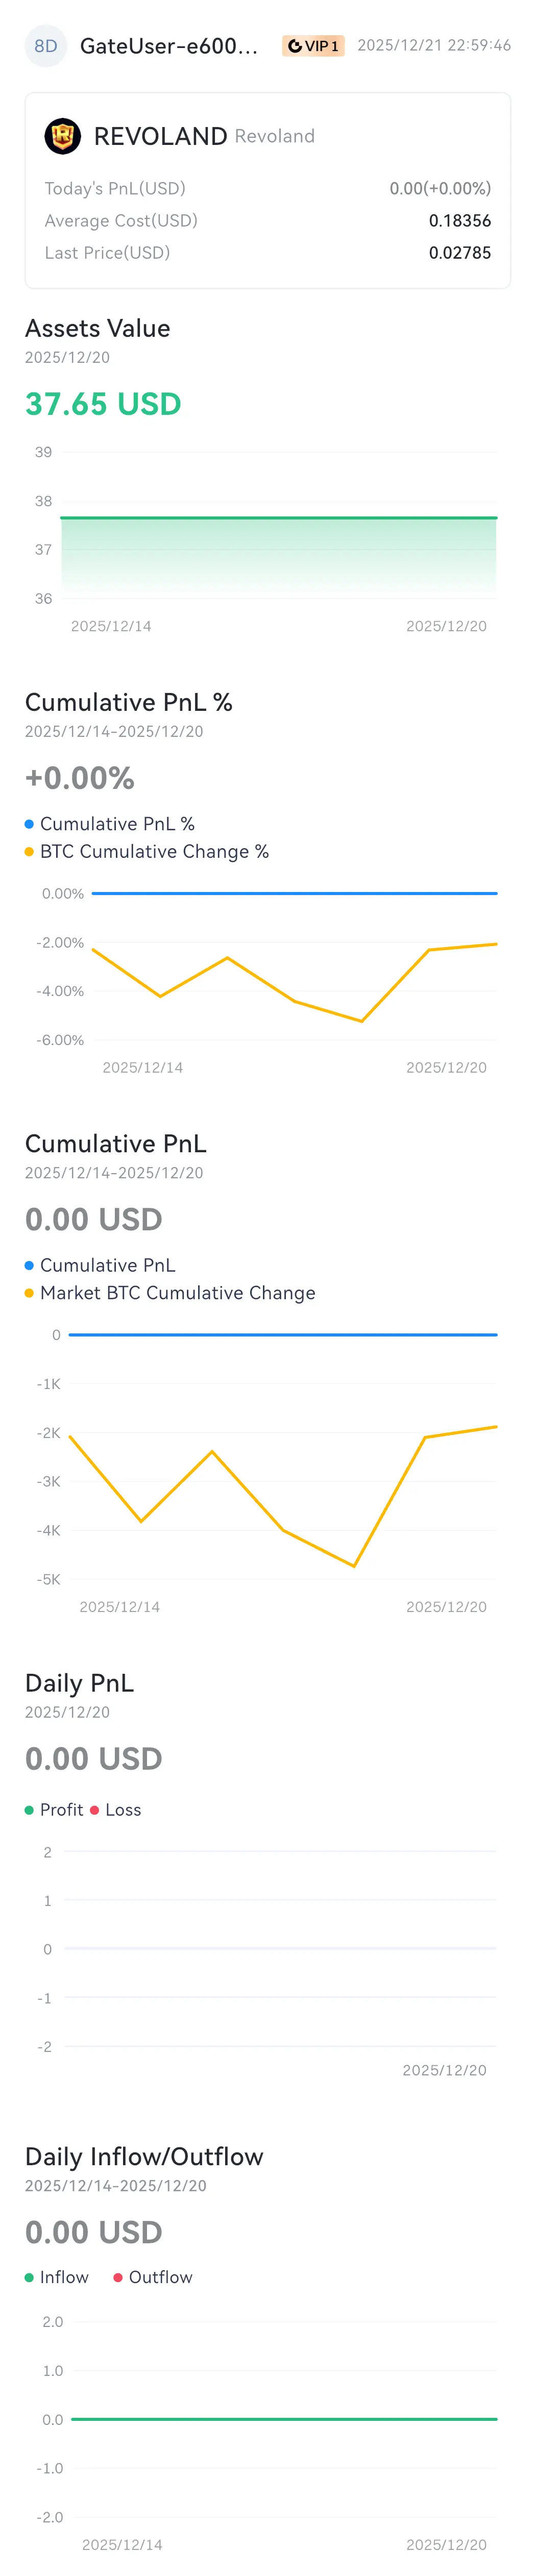This screenshot has height=2576, width=536.
Task: Click the green inflow zero line
Action: pyautogui.click(x=284, y=2419)
